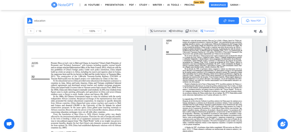Viewport: 291px width, 132px height.
Task: Select the Translate tab
Action: click(x=207, y=31)
